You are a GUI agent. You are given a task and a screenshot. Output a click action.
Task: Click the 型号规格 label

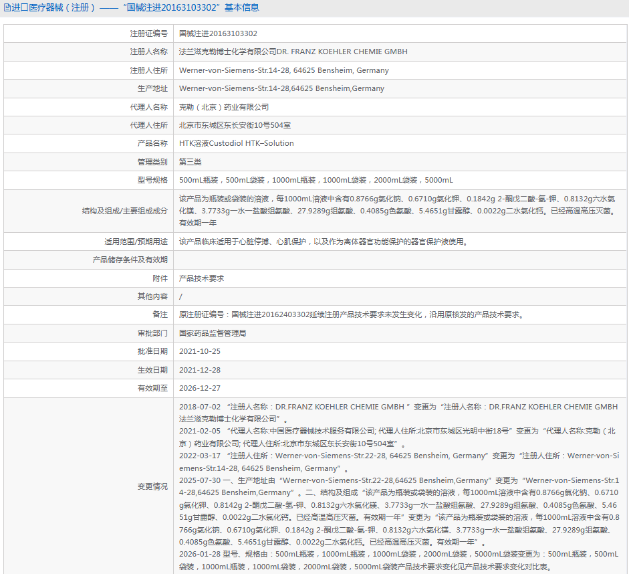tap(152, 180)
